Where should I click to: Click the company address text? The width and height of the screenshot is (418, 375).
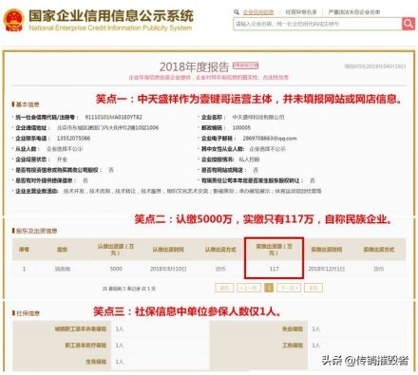pyautogui.click(x=107, y=128)
